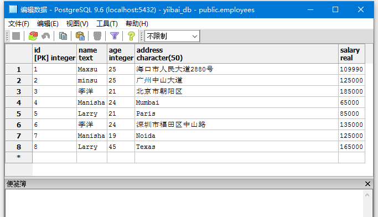The image size is (378, 217).
Task: Open the 视图(V) menu
Action: click(x=77, y=24)
